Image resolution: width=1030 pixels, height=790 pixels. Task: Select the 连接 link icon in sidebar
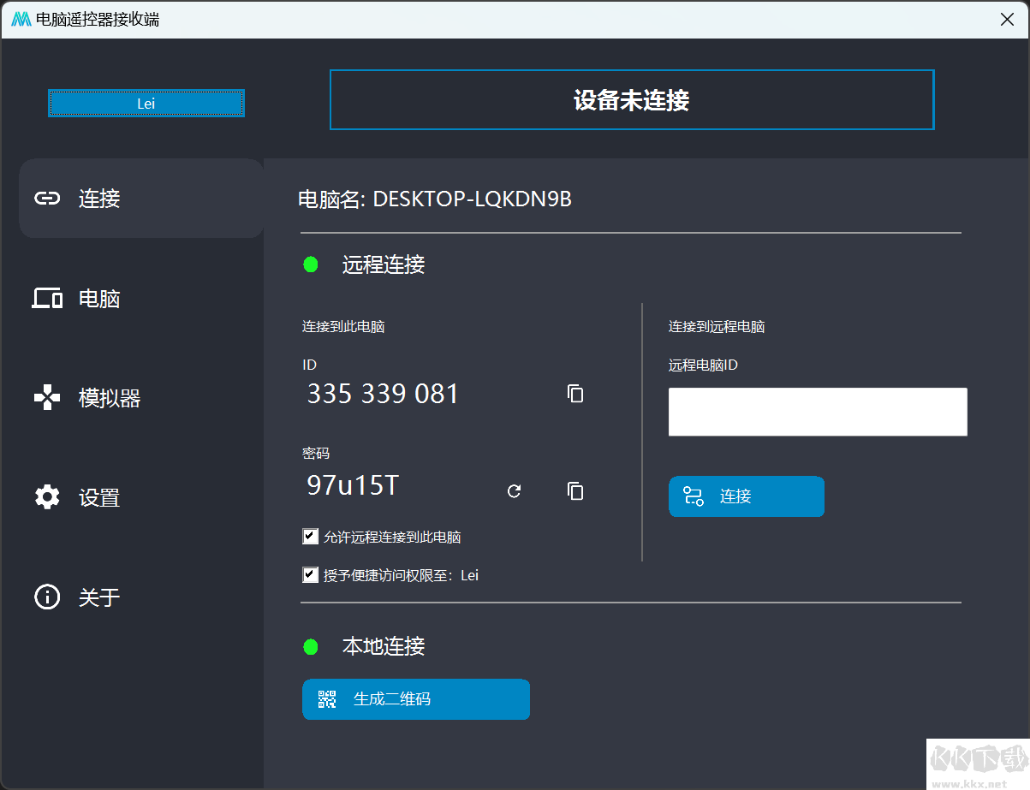48,199
